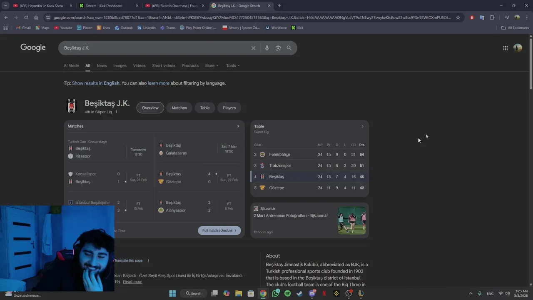Expand the More search filters dropdown

coord(212,65)
